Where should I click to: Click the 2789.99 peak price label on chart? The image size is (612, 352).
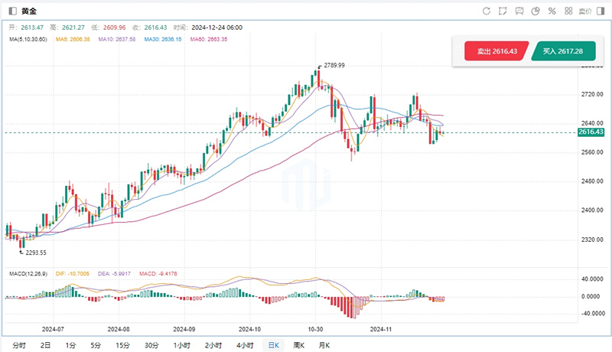[334, 66]
